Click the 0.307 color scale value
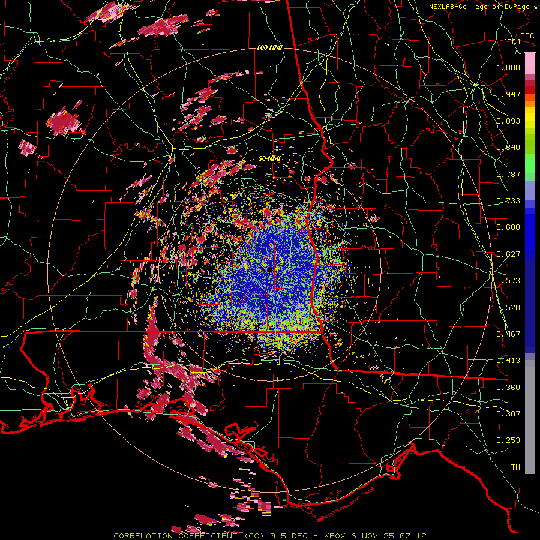This screenshot has width=540, height=540. coord(508,414)
